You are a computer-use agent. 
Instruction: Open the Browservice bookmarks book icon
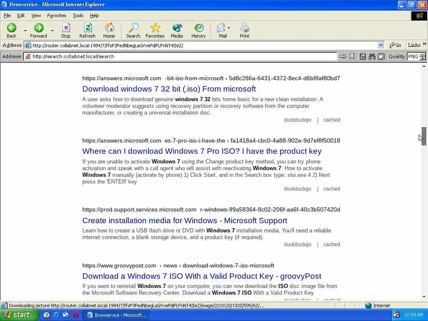point(363,56)
